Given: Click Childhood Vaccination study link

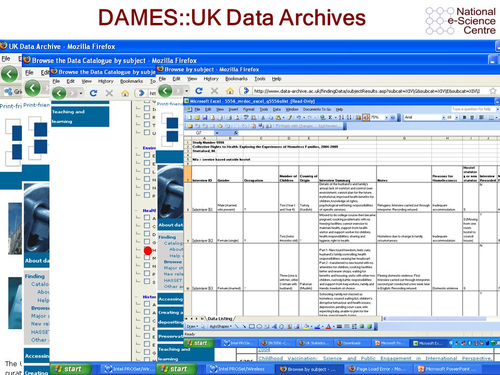Looking at the screenshot, I should click(x=375, y=358).
